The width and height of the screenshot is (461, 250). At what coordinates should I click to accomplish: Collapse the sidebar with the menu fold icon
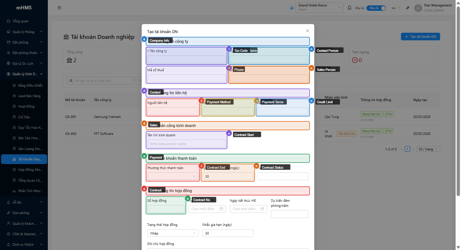[x=59, y=8]
